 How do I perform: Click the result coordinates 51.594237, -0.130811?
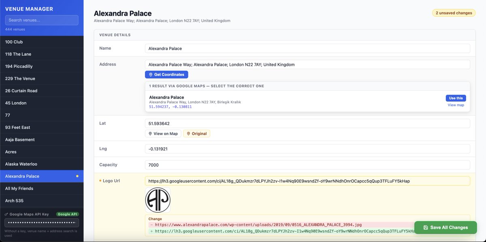coord(171,107)
